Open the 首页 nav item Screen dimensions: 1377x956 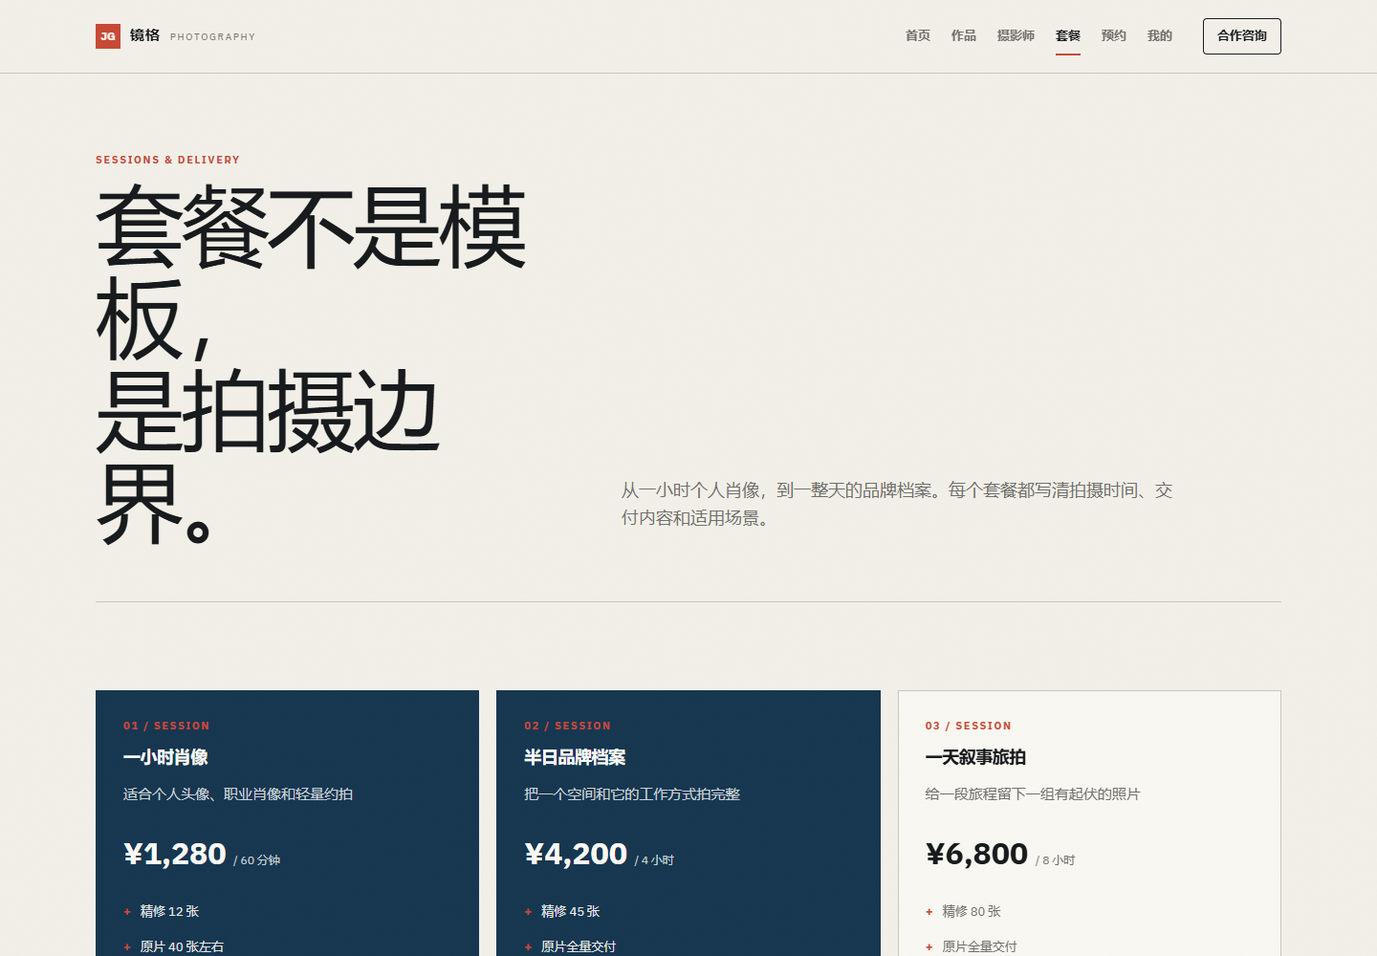tap(918, 35)
